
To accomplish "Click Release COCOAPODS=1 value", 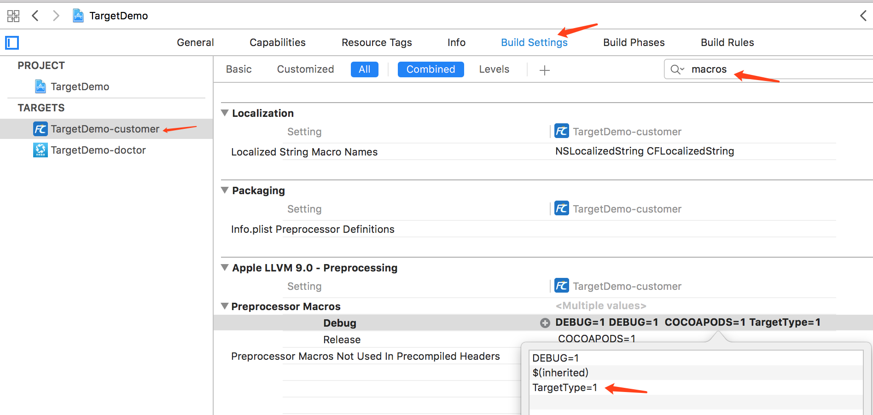I will [x=597, y=339].
